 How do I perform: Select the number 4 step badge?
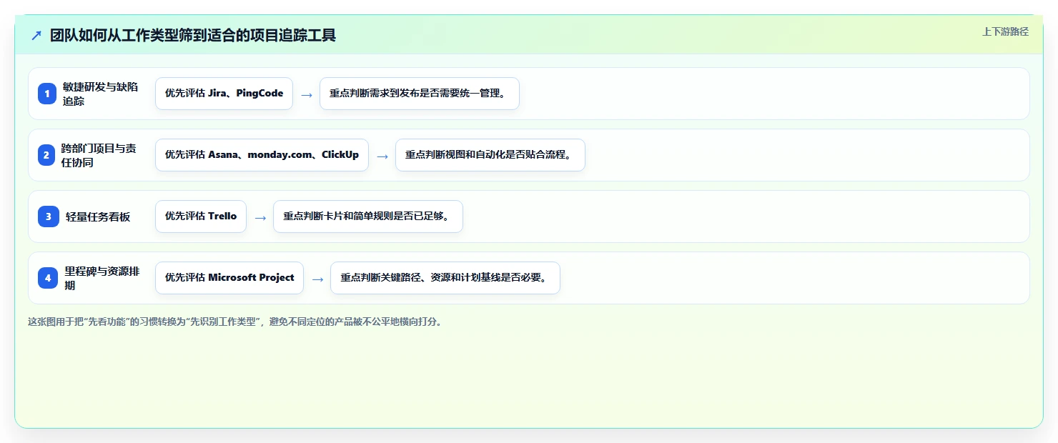[x=48, y=278]
